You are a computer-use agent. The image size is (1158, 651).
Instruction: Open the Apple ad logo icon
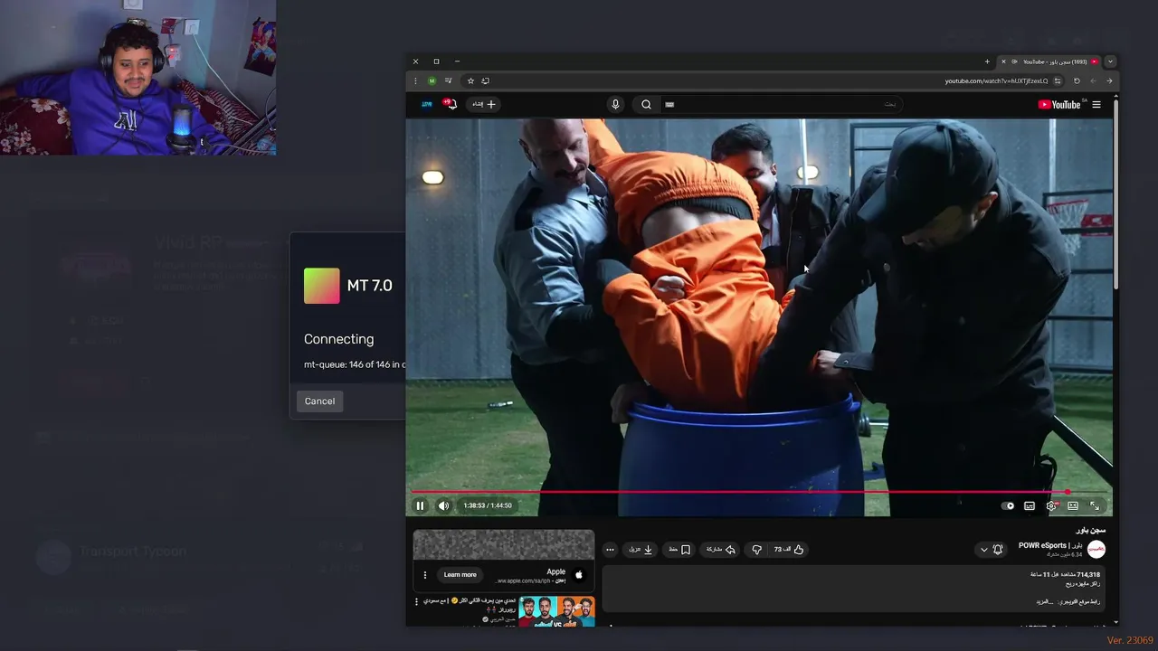click(580, 574)
